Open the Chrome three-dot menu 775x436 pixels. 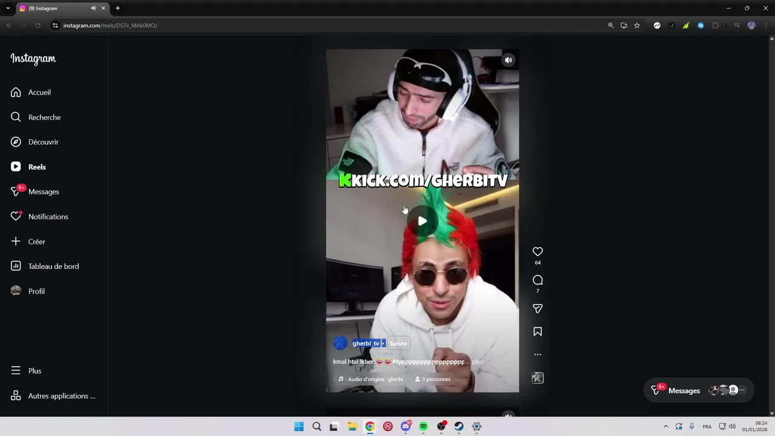766,25
